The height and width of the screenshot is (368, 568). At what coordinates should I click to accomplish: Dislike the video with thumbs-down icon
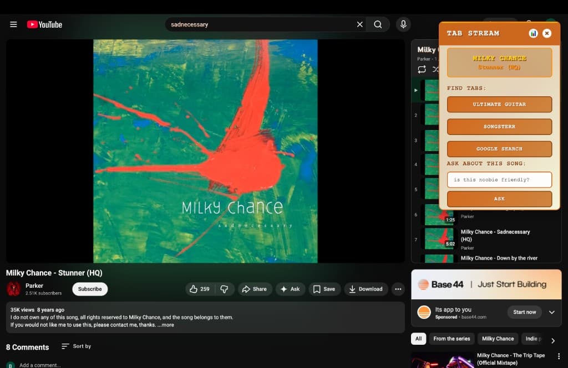(224, 289)
